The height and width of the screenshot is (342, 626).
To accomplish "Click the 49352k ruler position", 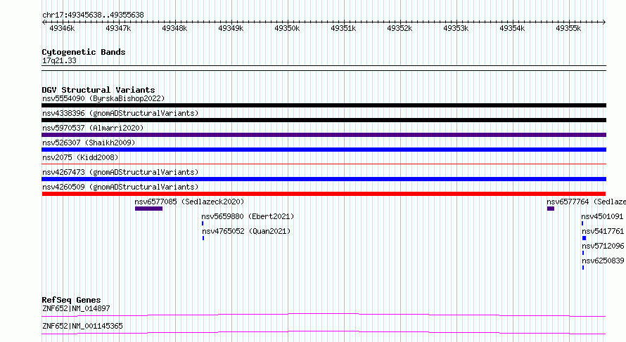I will click(x=400, y=28).
